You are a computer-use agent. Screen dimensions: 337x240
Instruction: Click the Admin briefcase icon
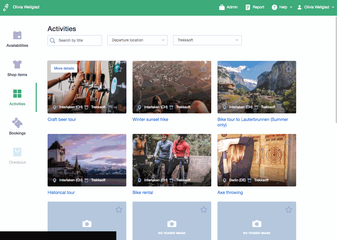point(222,7)
